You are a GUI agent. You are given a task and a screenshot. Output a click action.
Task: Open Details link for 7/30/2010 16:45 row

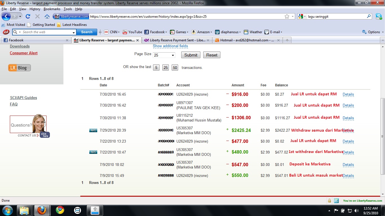pyautogui.click(x=348, y=94)
